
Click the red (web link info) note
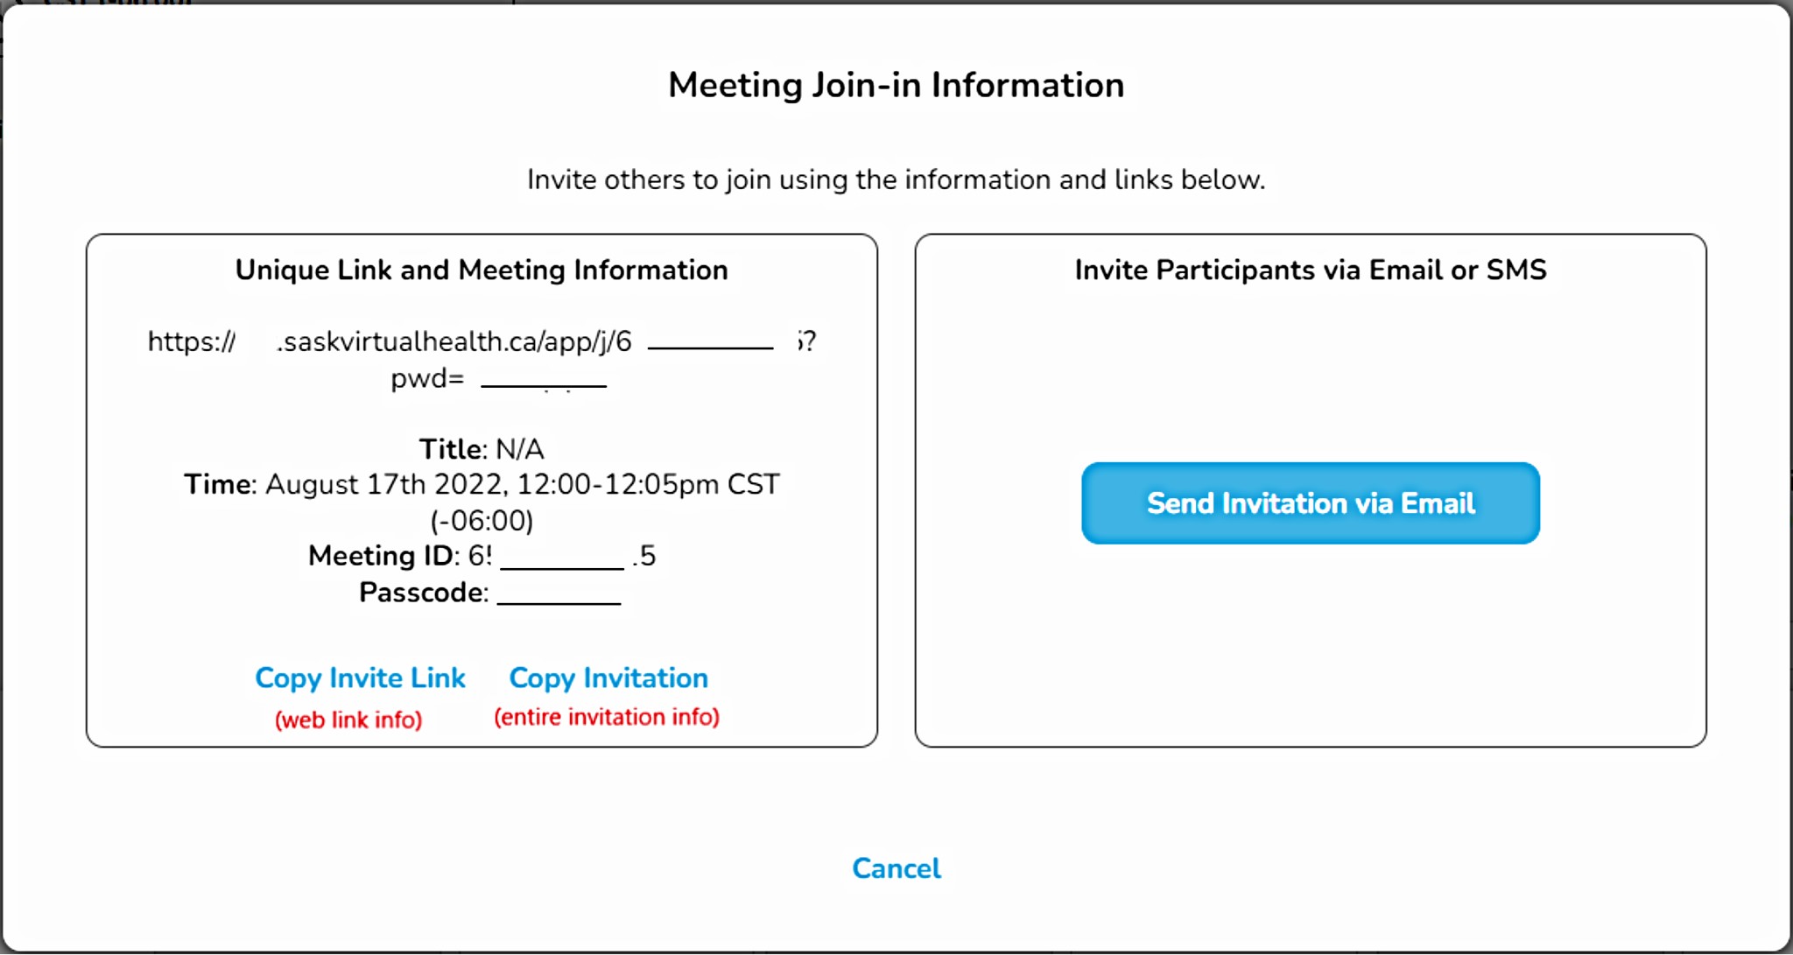click(x=348, y=720)
